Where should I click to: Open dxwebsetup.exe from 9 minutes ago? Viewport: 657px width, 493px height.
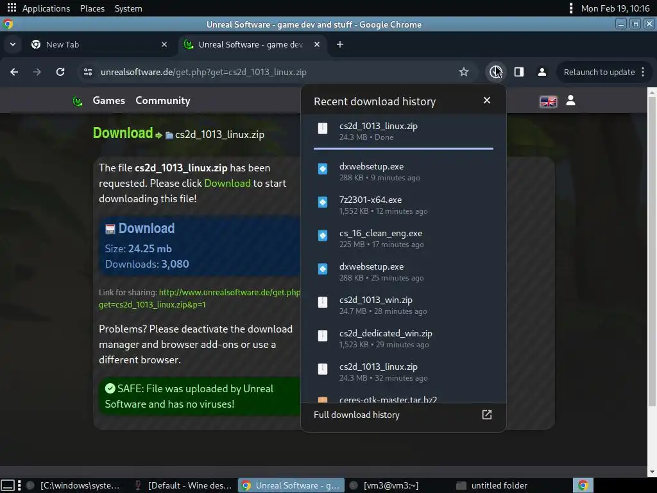tap(403, 171)
